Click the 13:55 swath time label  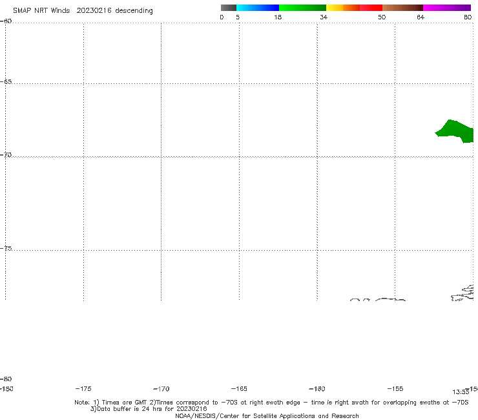click(461, 392)
